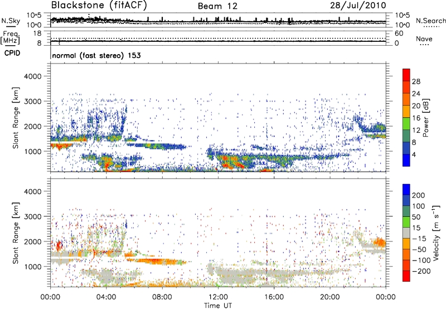Click the 4 label on power colorbar
This screenshot has height=309, width=446.
pyautogui.click(x=414, y=154)
